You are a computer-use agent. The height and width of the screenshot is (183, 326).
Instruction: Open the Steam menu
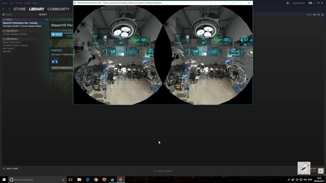pyautogui.click(x=5, y=3)
